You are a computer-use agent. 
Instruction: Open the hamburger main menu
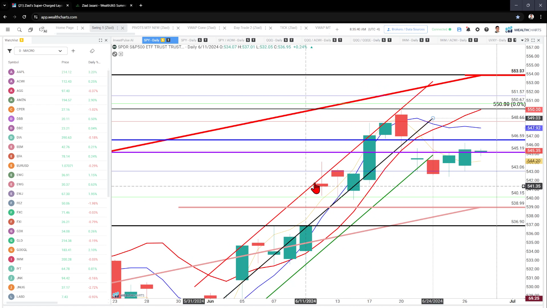pyautogui.click(x=8, y=29)
